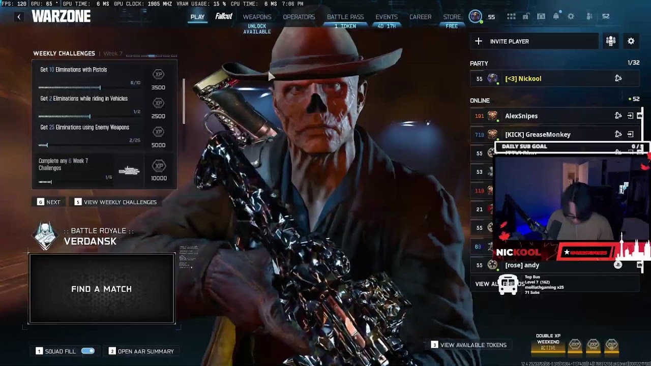651x366 pixels.
Task: Click FIND A MATCH
Action: (102, 289)
